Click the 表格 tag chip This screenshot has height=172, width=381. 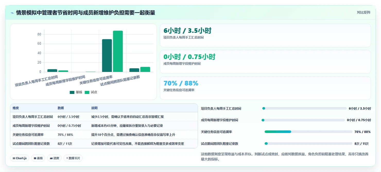coord(38,158)
